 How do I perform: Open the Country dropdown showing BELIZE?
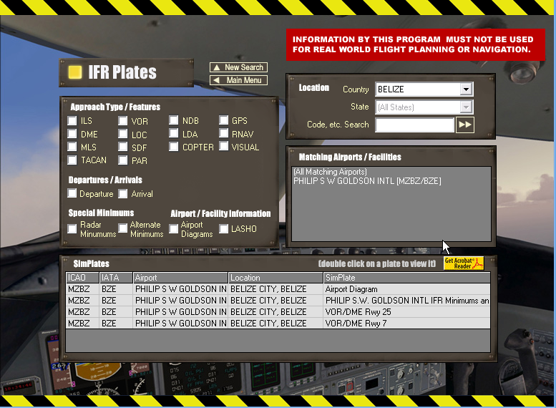coord(466,89)
